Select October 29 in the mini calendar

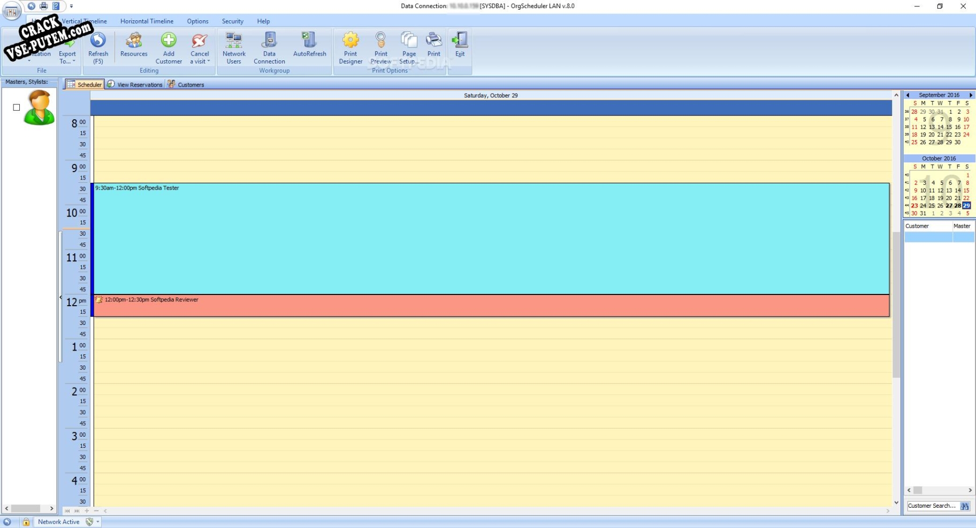(x=966, y=206)
